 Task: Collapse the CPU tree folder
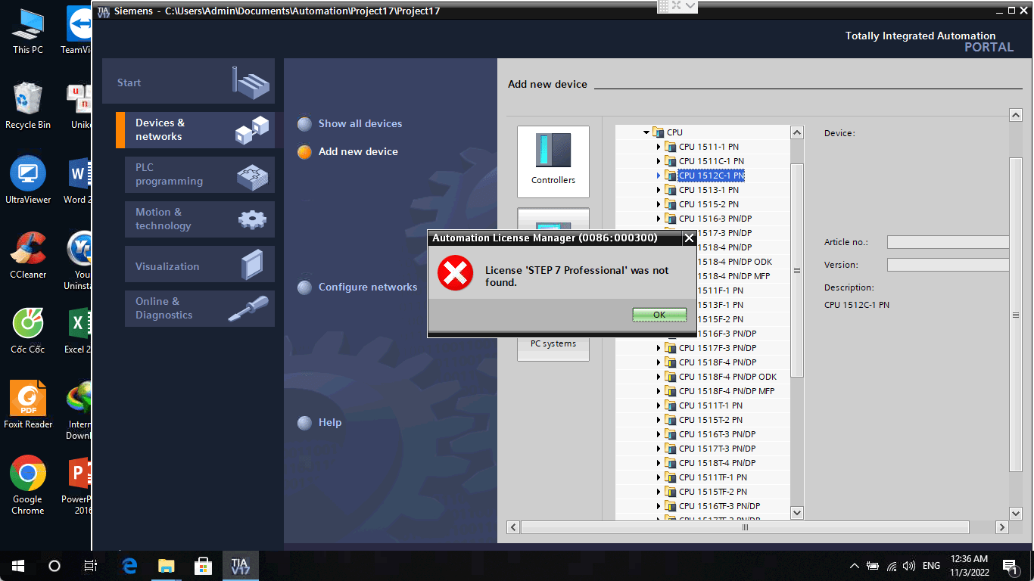click(646, 132)
